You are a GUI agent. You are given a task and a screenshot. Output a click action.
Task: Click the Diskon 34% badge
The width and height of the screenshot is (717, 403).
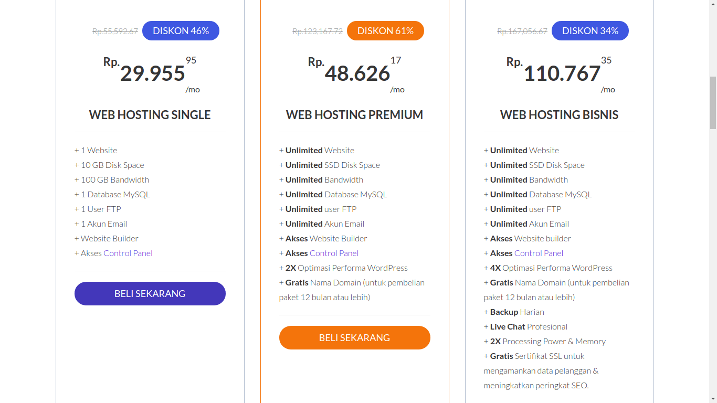[590, 30]
